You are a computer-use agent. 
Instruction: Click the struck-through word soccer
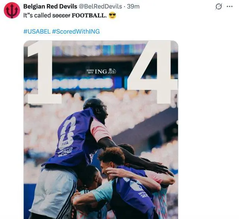coord(61,16)
